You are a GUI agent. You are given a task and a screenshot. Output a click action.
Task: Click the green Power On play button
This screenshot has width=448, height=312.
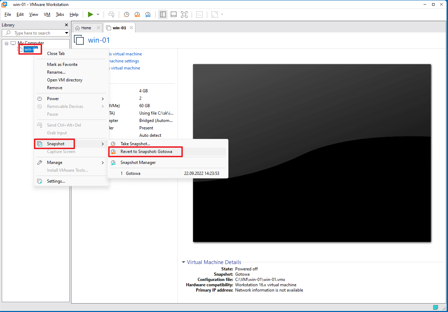pyautogui.click(x=91, y=14)
